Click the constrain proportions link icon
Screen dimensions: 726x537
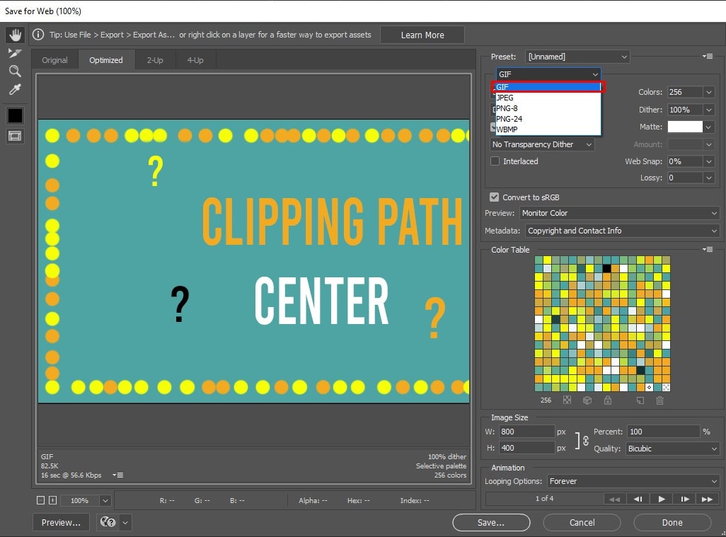click(x=584, y=440)
